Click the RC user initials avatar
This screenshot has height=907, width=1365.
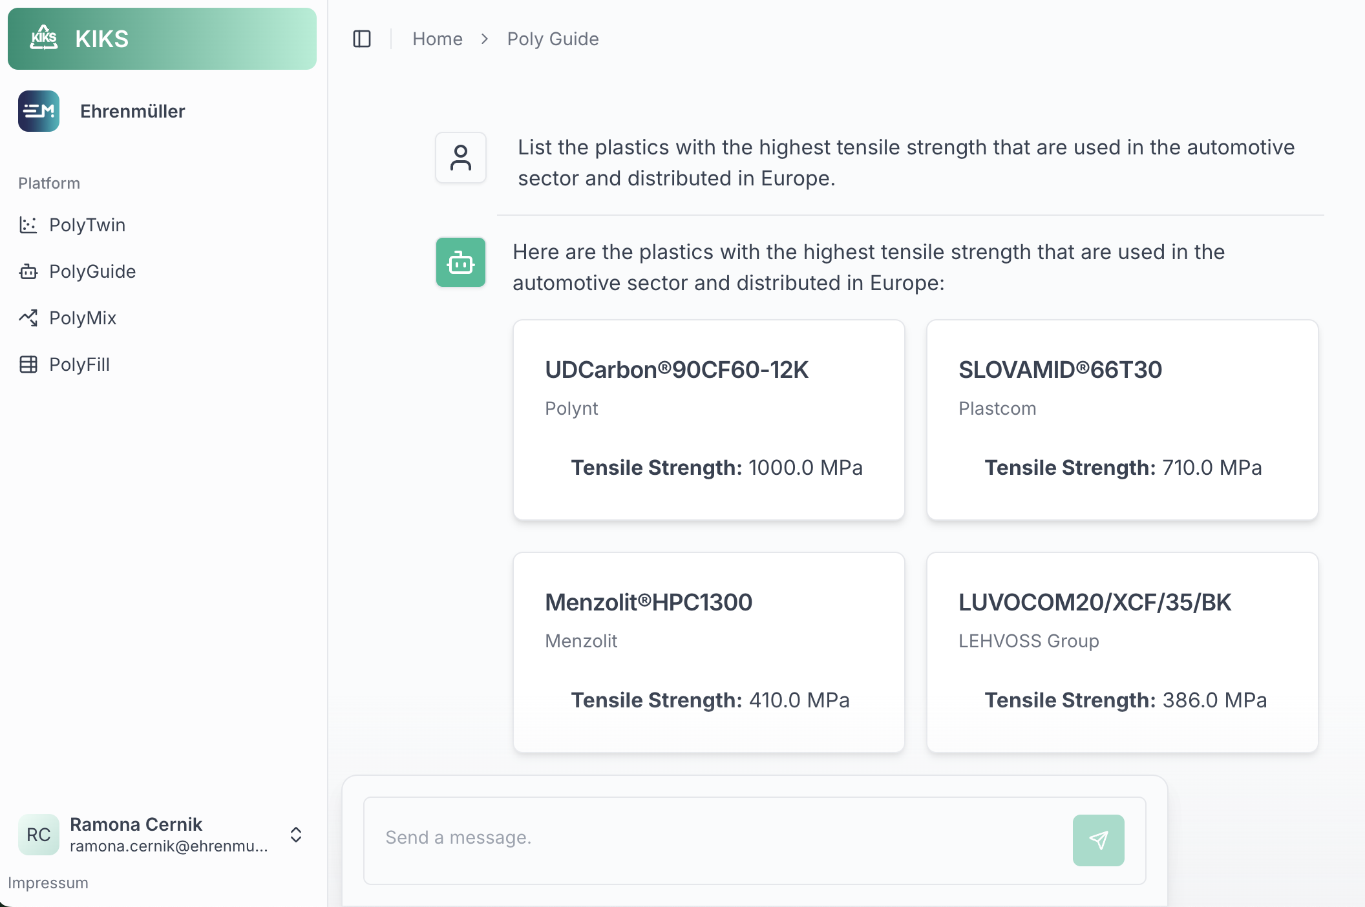click(39, 835)
